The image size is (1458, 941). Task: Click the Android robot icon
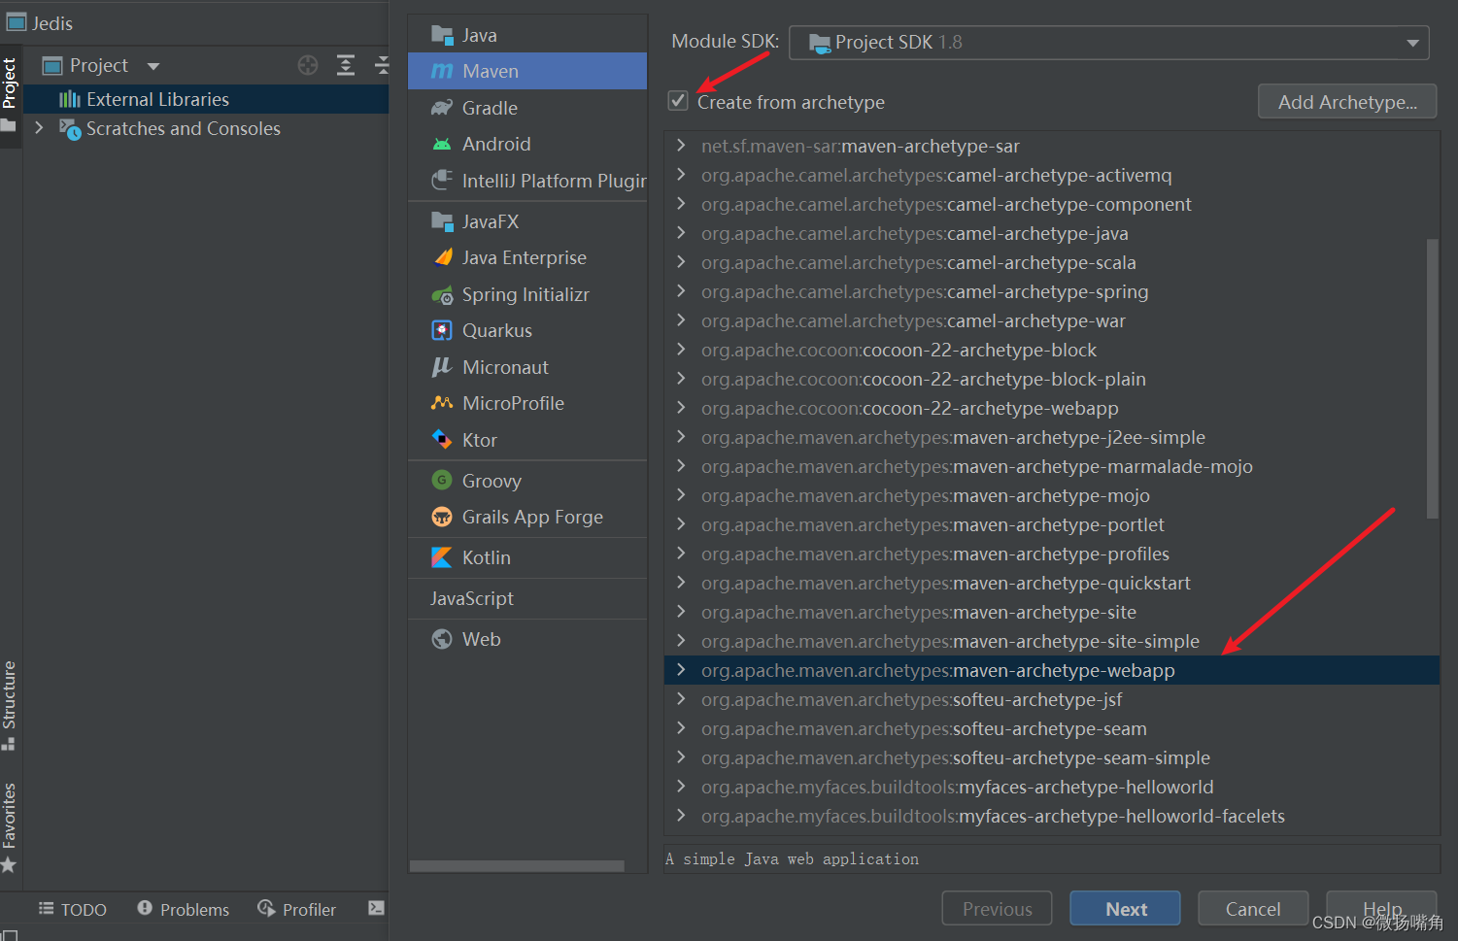(x=442, y=144)
